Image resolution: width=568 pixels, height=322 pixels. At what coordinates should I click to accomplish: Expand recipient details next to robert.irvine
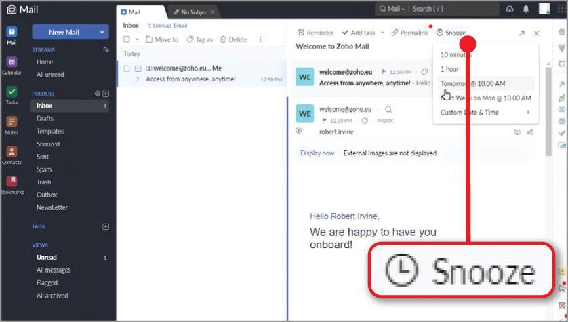click(x=298, y=131)
